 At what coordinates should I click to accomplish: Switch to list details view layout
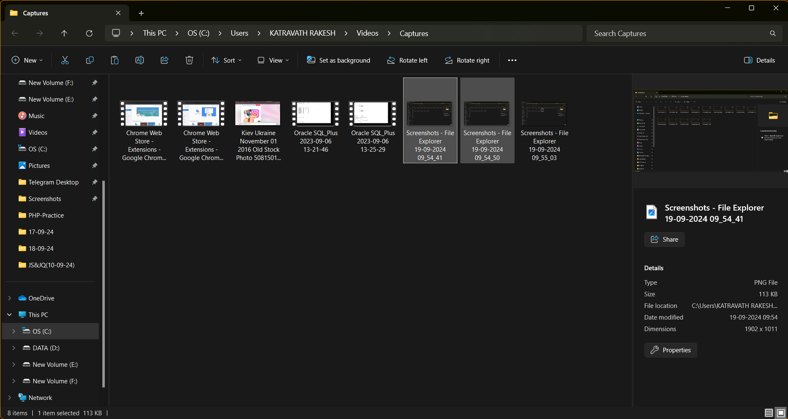[769, 413]
